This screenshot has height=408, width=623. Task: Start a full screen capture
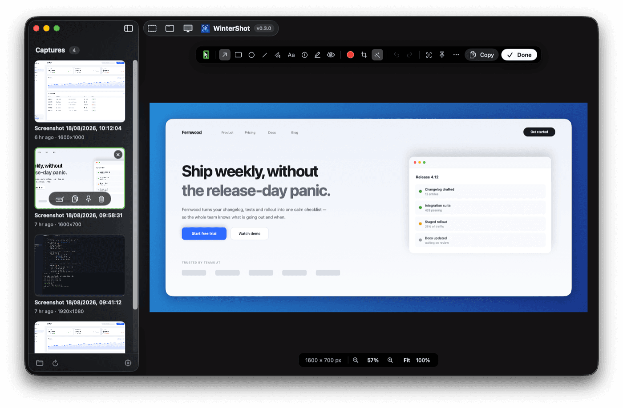tap(188, 28)
